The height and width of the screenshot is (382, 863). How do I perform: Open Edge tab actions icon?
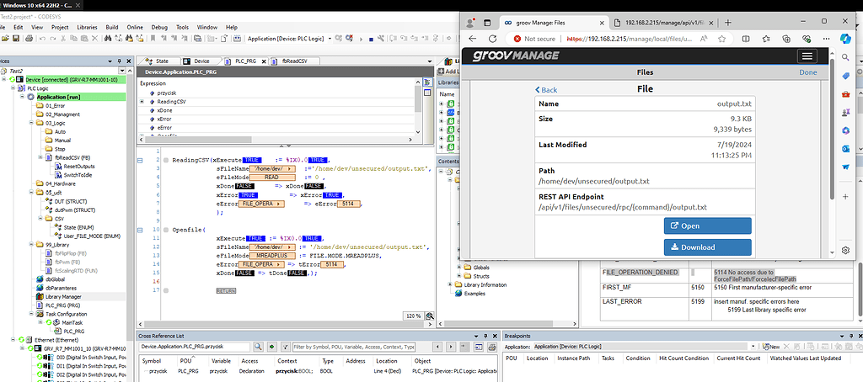487,23
